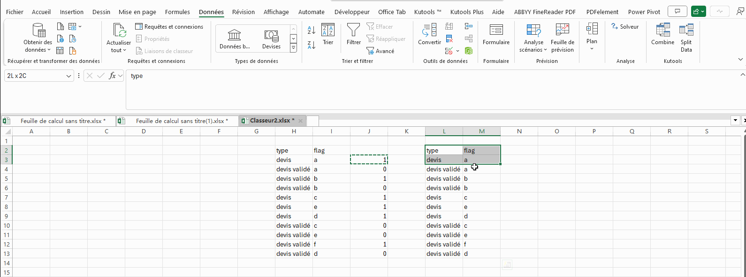Select column N header
This screenshot has height=277, width=746.
[519, 131]
